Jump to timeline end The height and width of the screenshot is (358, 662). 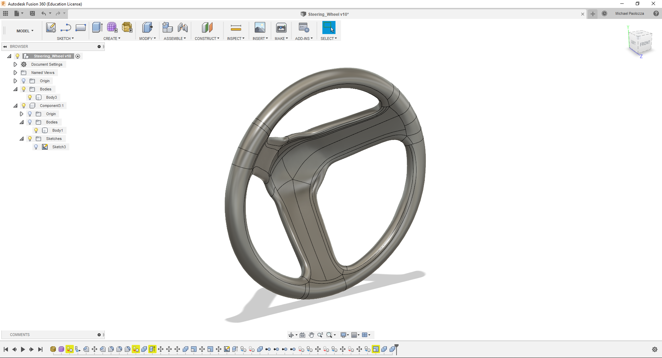tap(40, 349)
